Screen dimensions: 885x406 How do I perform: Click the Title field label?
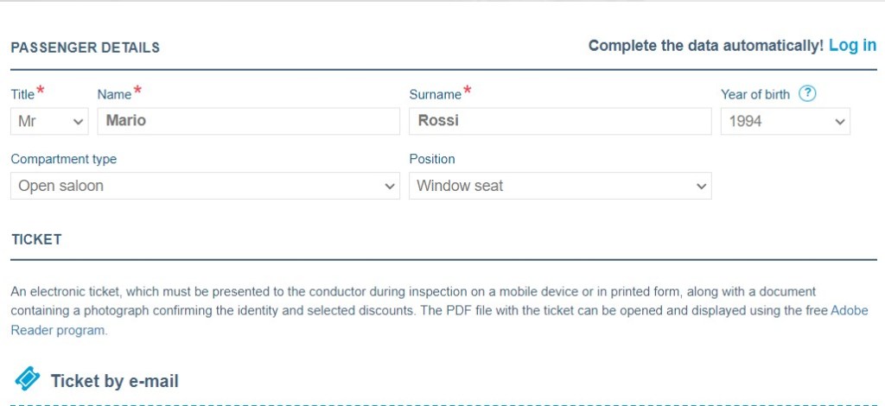pos(22,95)
